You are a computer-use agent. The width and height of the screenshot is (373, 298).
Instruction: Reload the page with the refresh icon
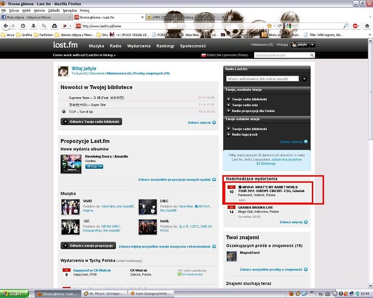click(280, 26)
